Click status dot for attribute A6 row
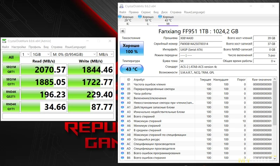This screenshot has height=166, width=280. 122,126
